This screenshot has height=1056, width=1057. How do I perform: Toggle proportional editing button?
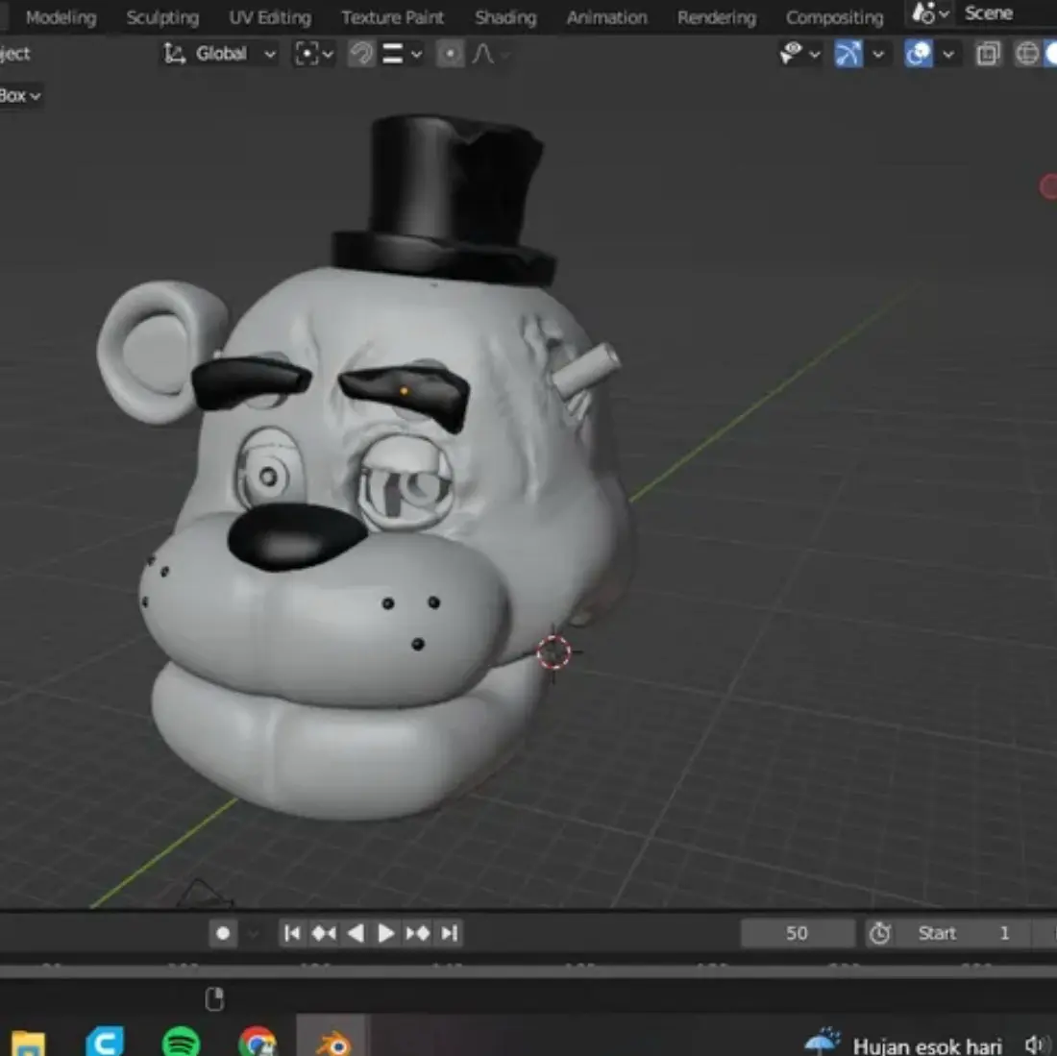pos(450,54)
